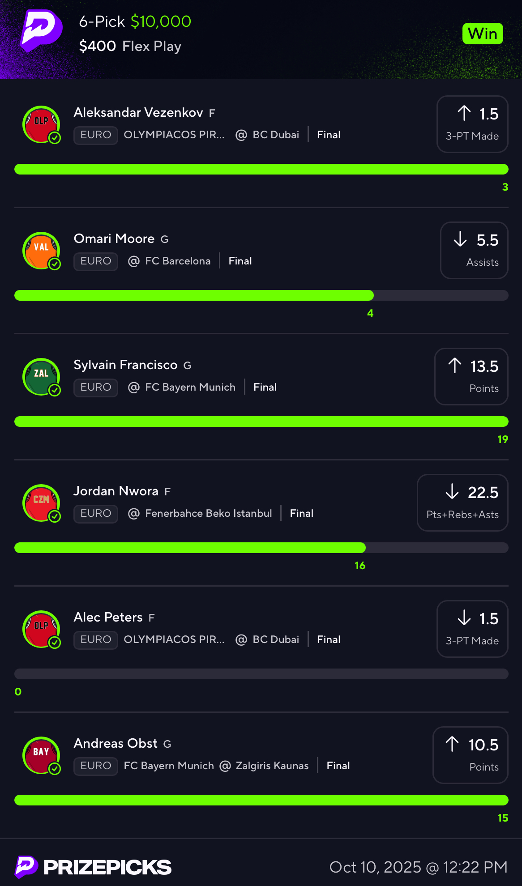Tap Jordan Nwora's CZM jersey icon

click(x=41, y=503)
